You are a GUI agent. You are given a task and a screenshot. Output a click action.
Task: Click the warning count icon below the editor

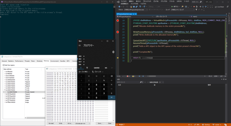pos(133,76)
